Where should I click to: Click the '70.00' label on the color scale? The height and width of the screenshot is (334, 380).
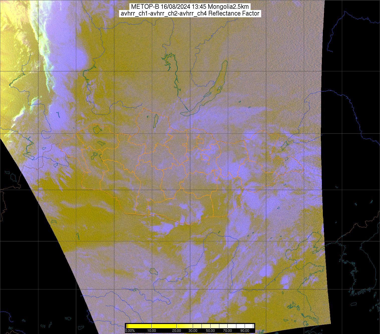pyautogui.click(x=227, y=330)
